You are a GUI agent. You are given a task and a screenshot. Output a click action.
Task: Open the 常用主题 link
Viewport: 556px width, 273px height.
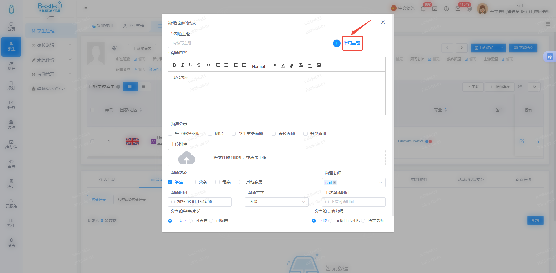352,43
